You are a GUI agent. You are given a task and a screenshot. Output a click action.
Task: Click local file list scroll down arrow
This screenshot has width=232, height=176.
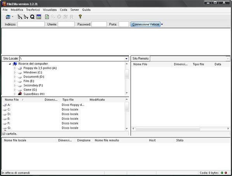[x=127, y=128]
